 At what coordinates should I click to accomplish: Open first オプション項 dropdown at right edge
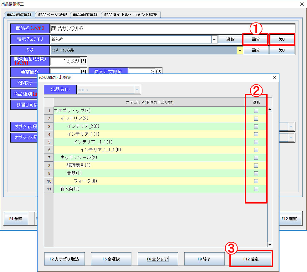coord(291,127)
